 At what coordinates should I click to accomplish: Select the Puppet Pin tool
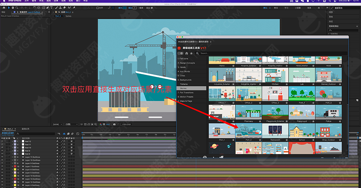[74, 8]
